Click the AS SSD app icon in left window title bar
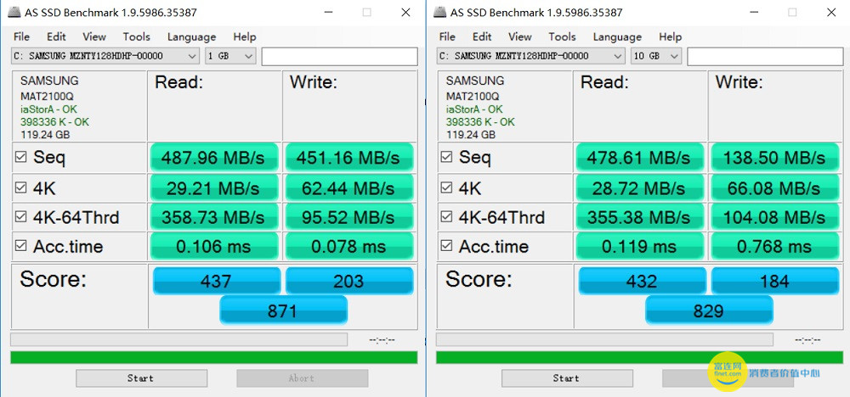Screen dimensions: 850x397 point(14,12)
